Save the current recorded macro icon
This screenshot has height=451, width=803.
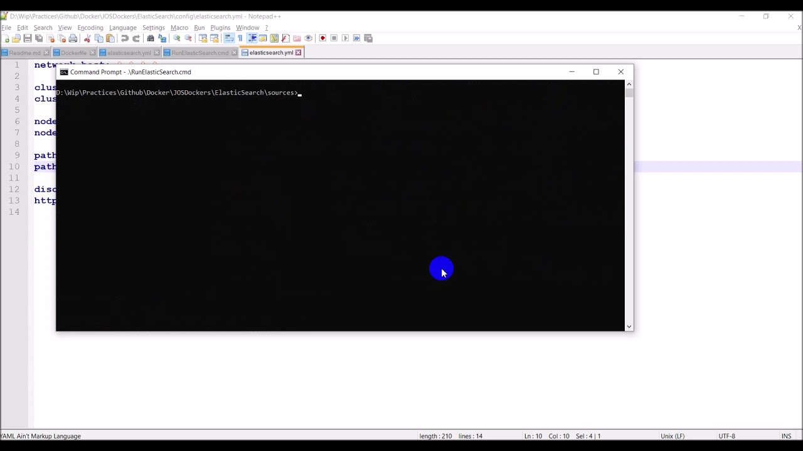click(x=368, y=38)
